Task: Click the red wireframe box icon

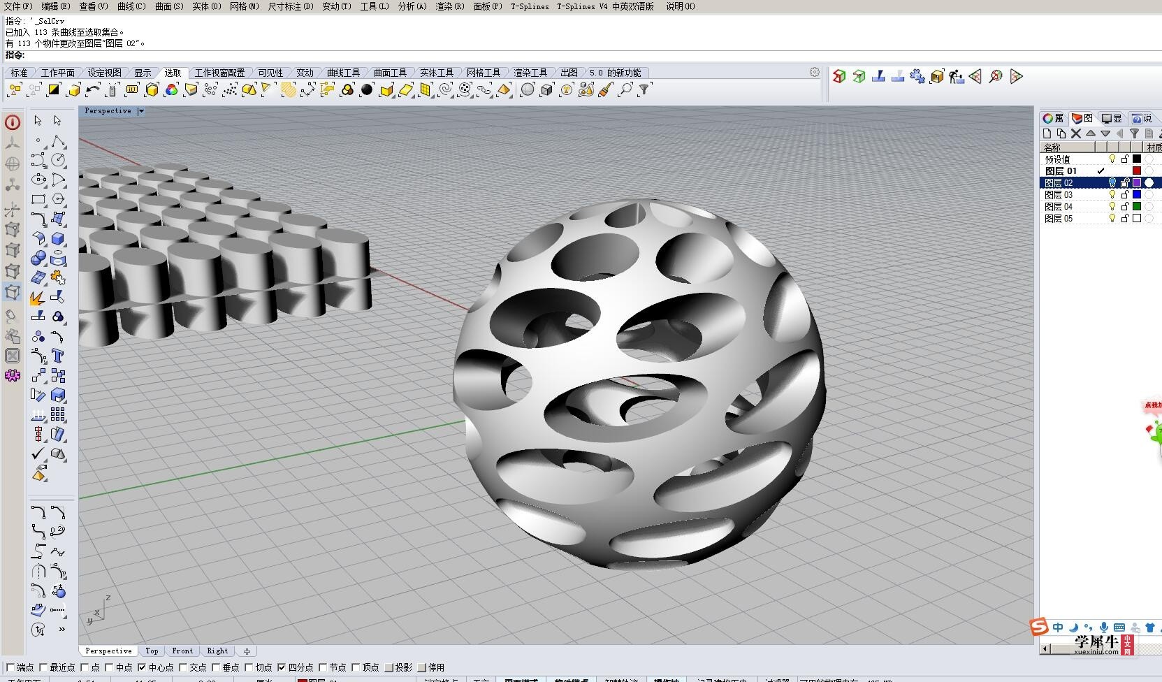Action: pos(839,76)
